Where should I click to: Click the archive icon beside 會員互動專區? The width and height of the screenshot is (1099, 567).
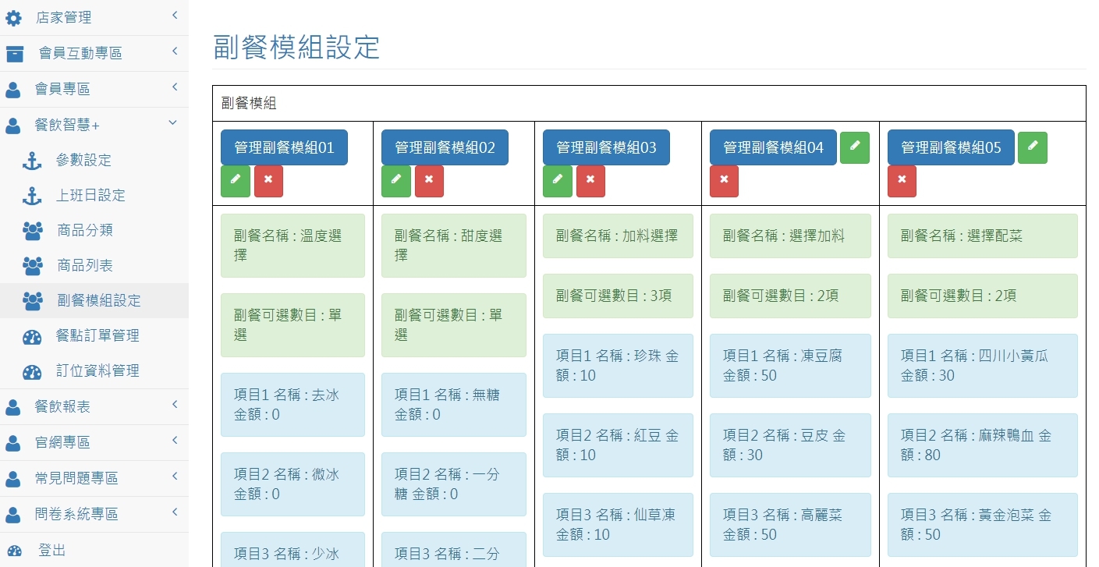pos(15,53)
